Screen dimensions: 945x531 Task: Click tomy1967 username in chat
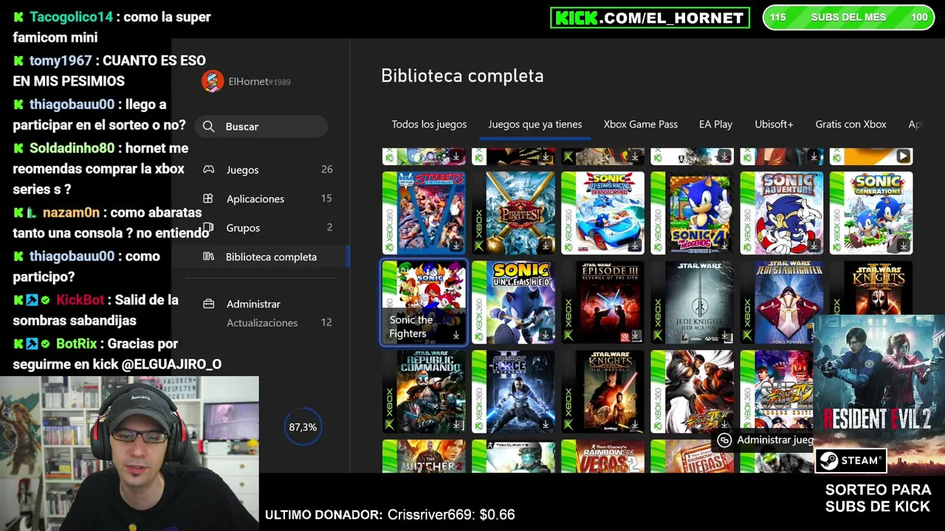pos(61,60)
